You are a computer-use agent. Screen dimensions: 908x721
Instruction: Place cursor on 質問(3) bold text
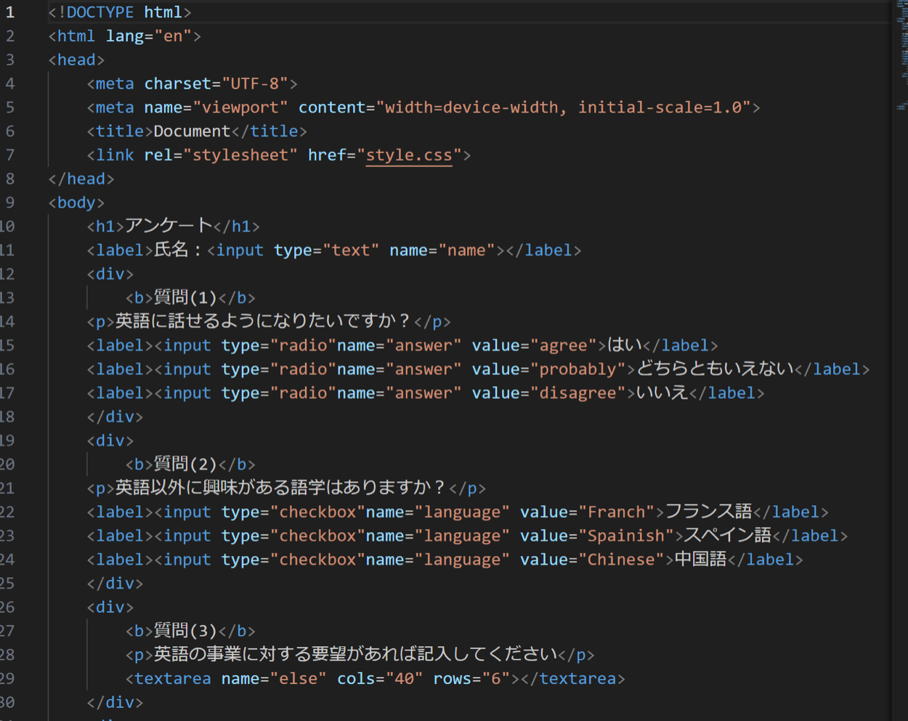(x=185, y=631)
